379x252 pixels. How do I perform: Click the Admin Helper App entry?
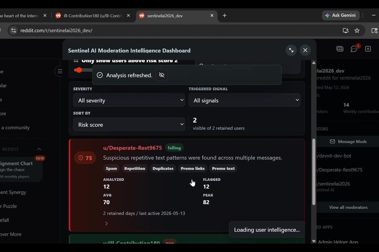point(338,242)
